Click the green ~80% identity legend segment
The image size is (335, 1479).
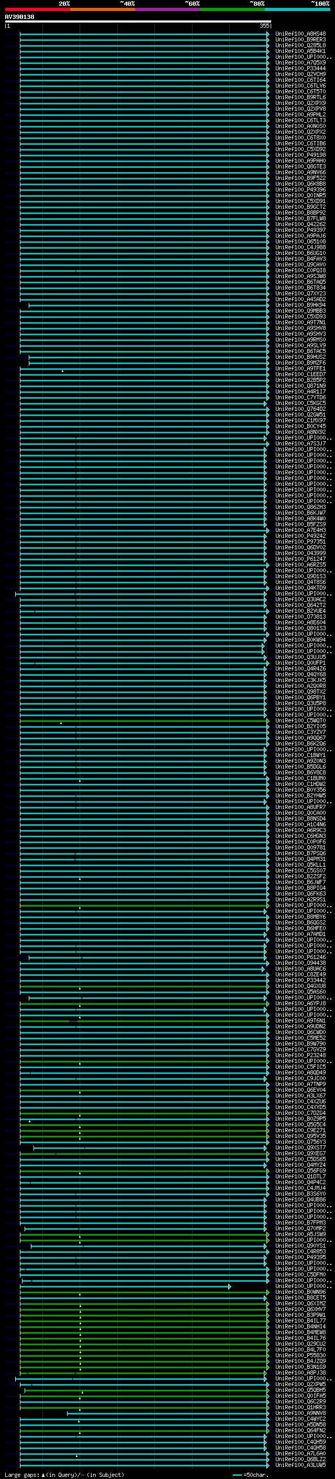tap(232, 9)
